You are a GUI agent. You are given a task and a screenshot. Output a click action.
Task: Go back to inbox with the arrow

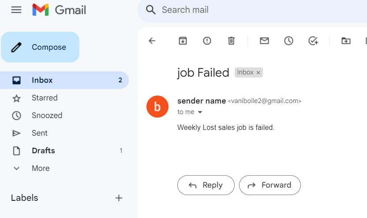coord(152,41)
